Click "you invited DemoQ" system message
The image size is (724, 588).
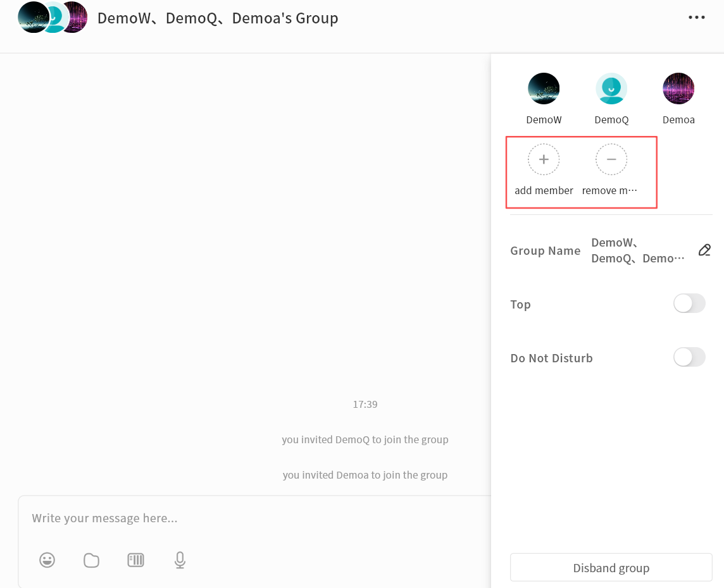[x=365, y=439]
